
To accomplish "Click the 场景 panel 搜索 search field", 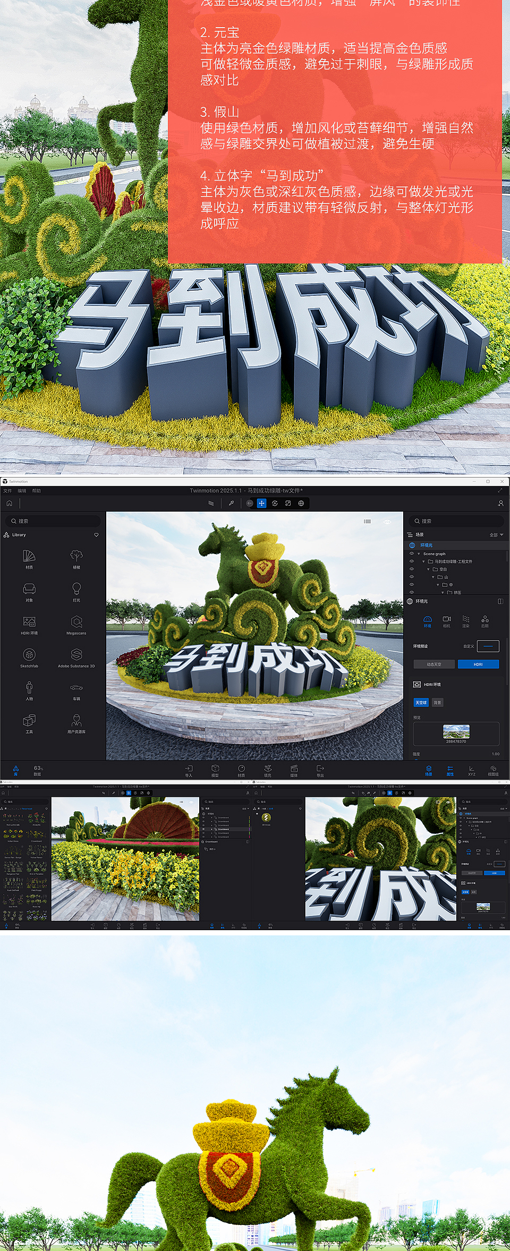I will 456,521.
